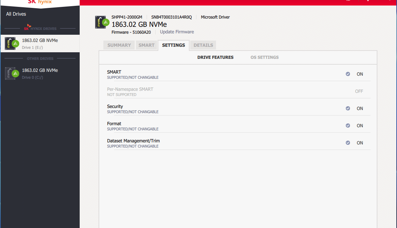The height and width of the screenshot is (228, 397).
Task: Select the SETTINGS tab
Action: tap(173, 45)
